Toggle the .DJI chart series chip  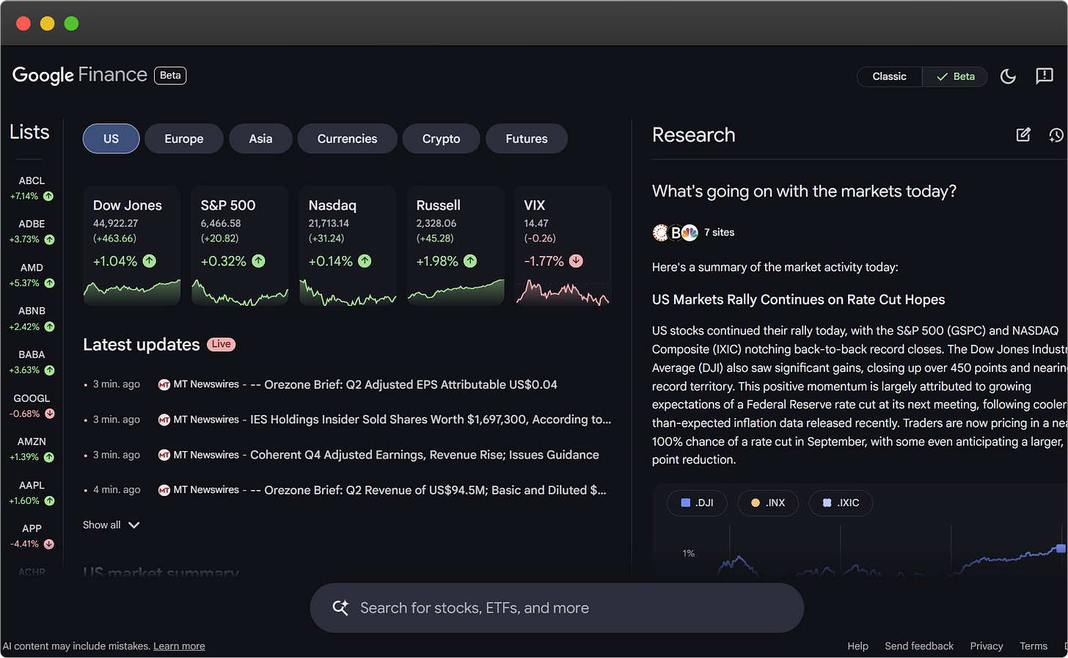[x=697, y=502]
